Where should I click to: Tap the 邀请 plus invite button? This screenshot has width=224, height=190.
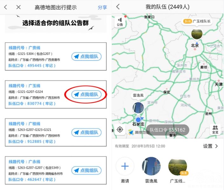(125, 166)
